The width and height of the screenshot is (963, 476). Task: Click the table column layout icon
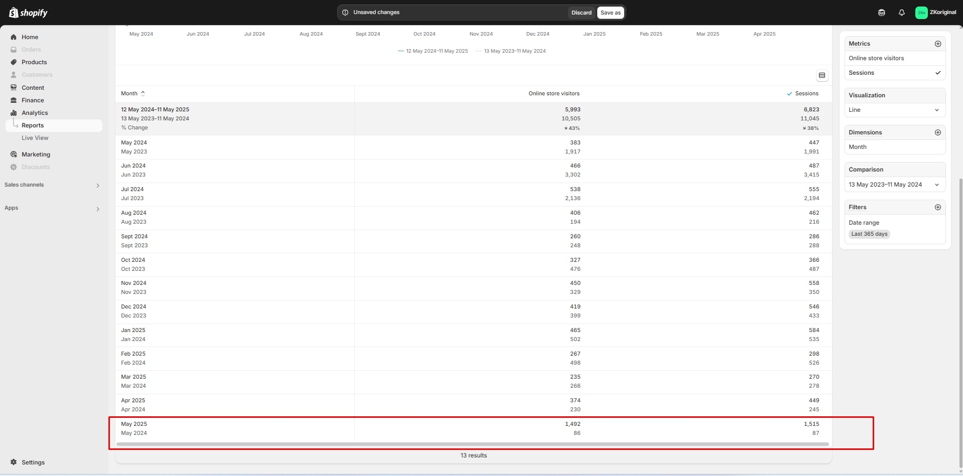pyautogui.click(x=821, y=75)
